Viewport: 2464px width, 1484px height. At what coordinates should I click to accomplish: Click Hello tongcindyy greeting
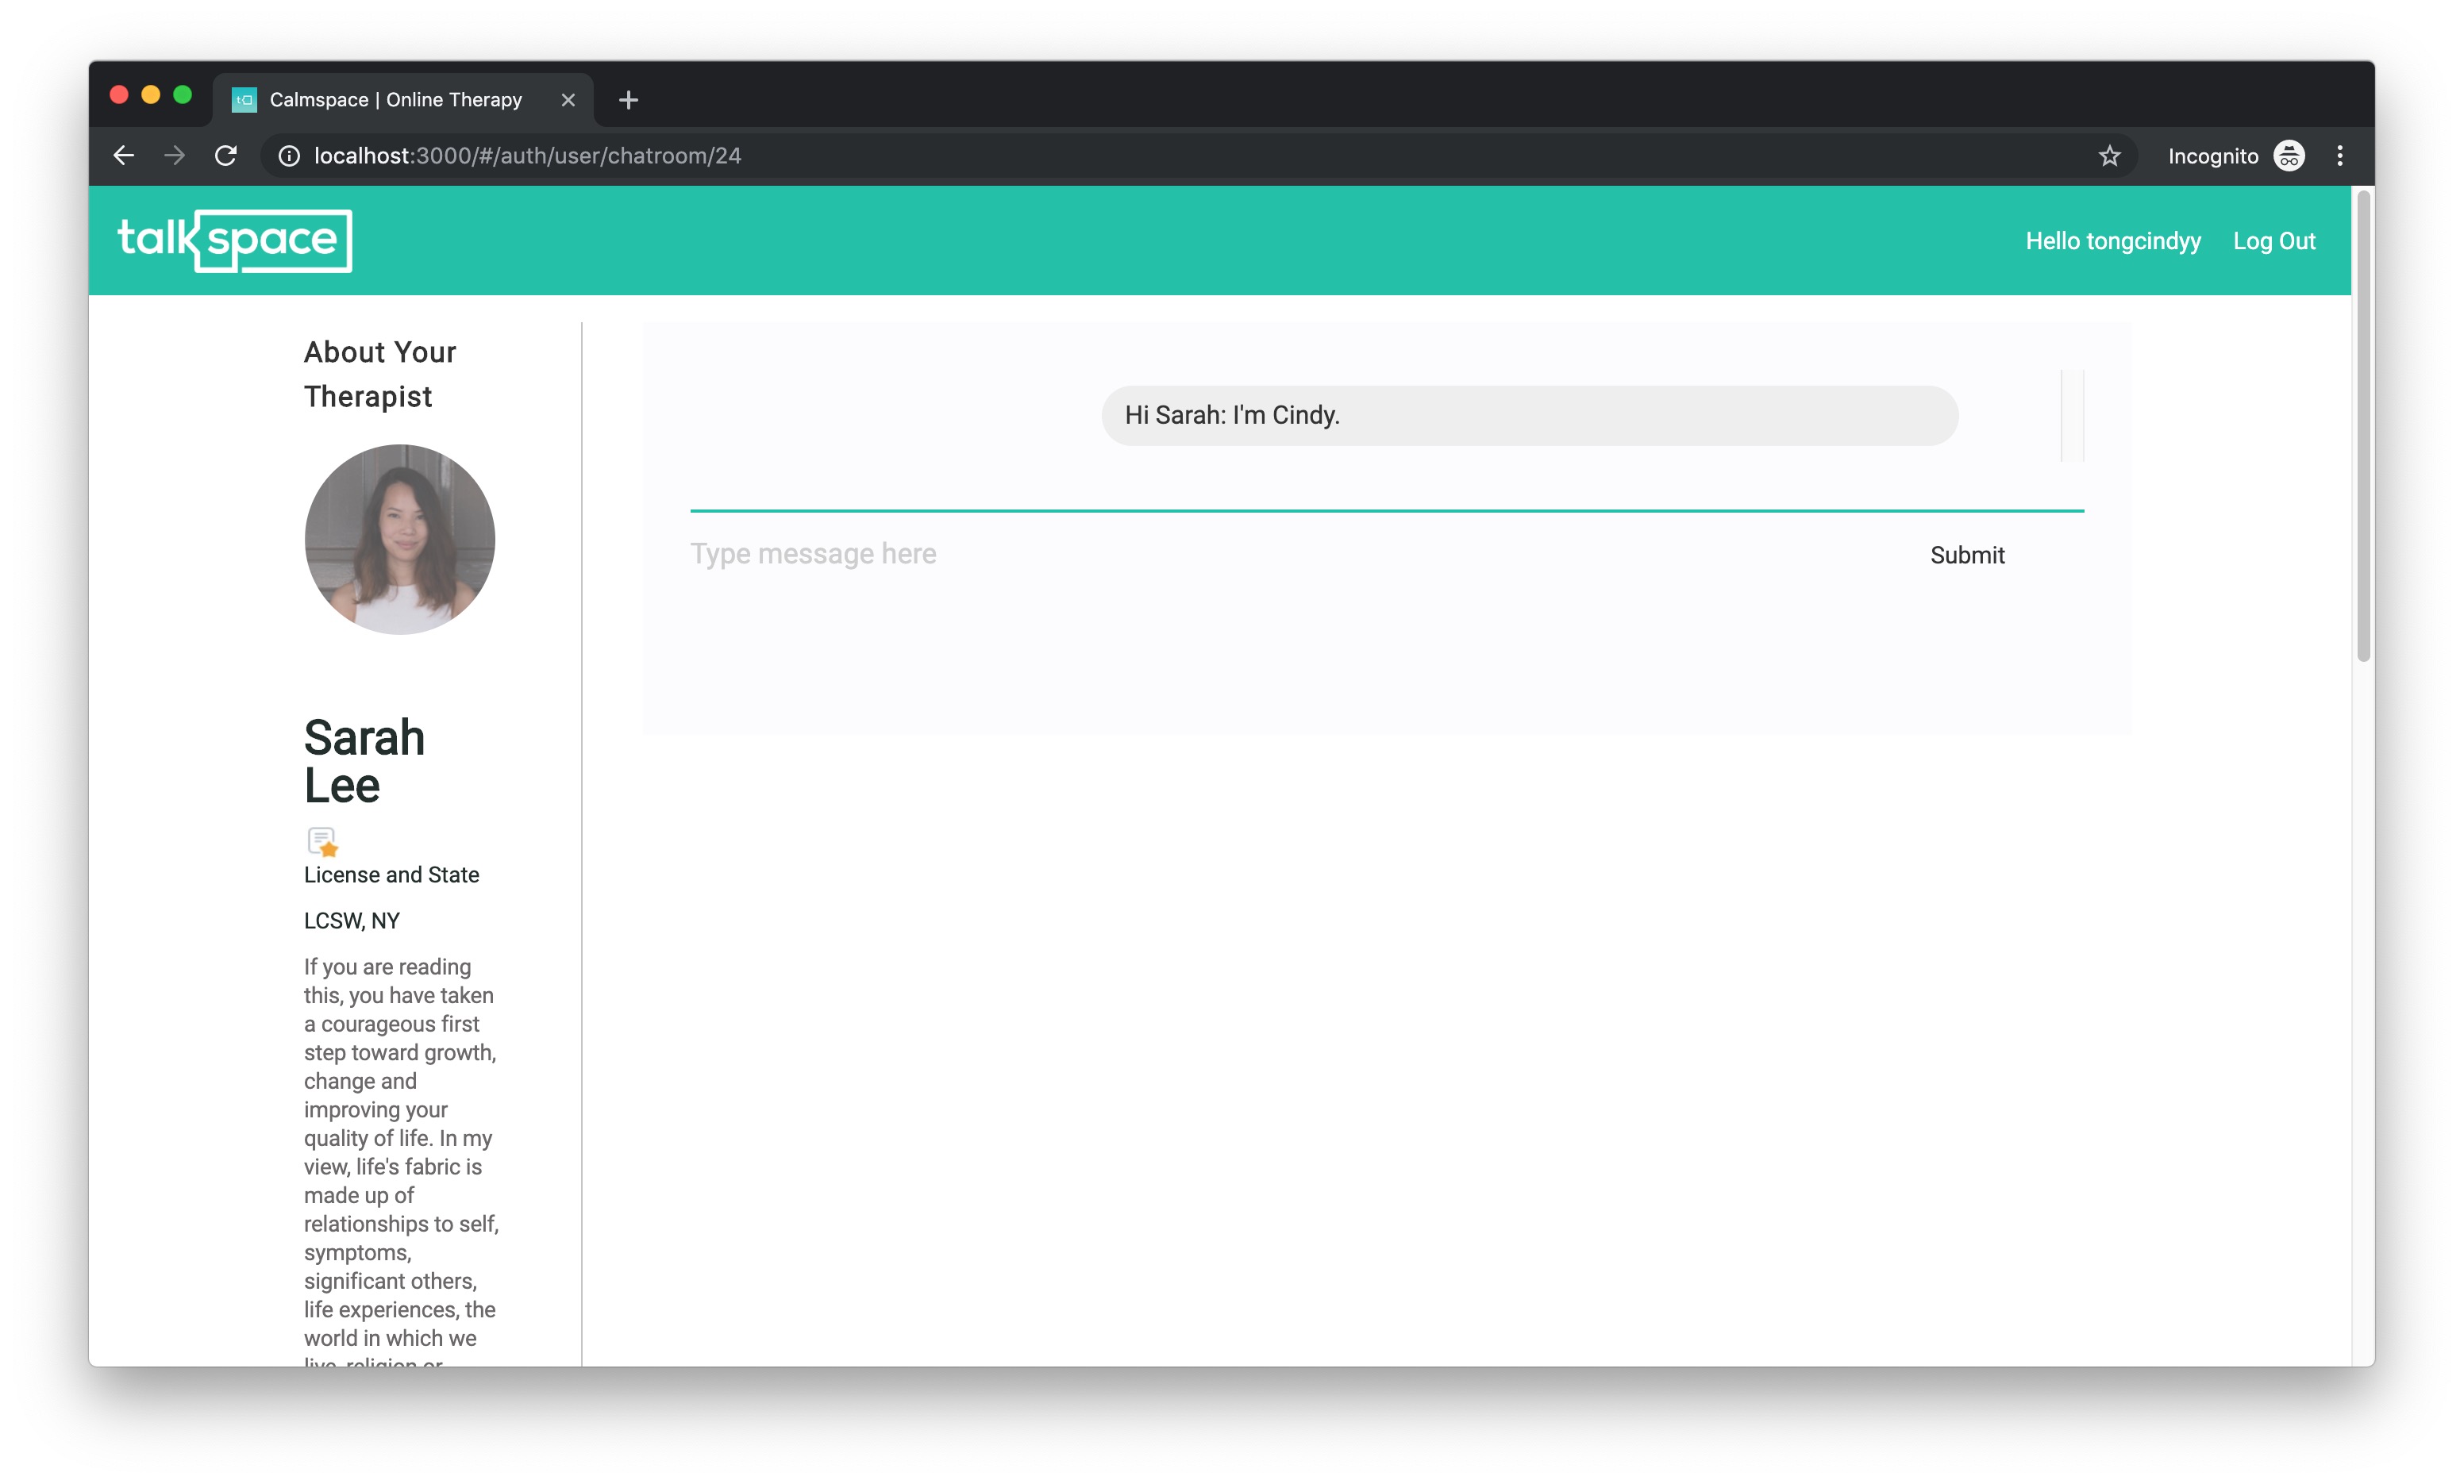[2112, 241]
